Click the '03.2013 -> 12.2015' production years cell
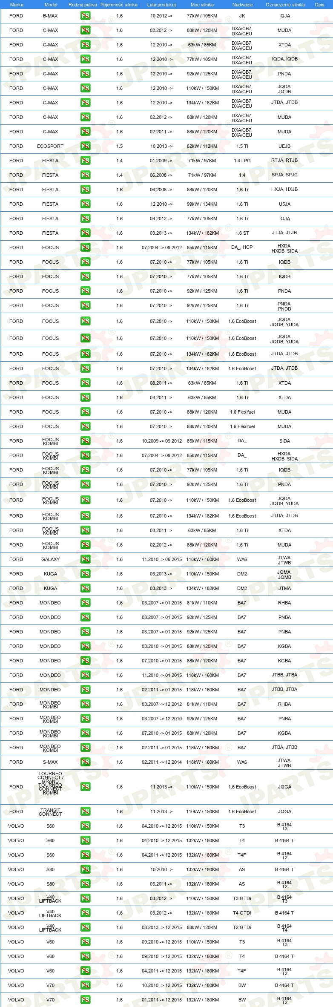Viewport: 333px width, 1007px height. 162,927
